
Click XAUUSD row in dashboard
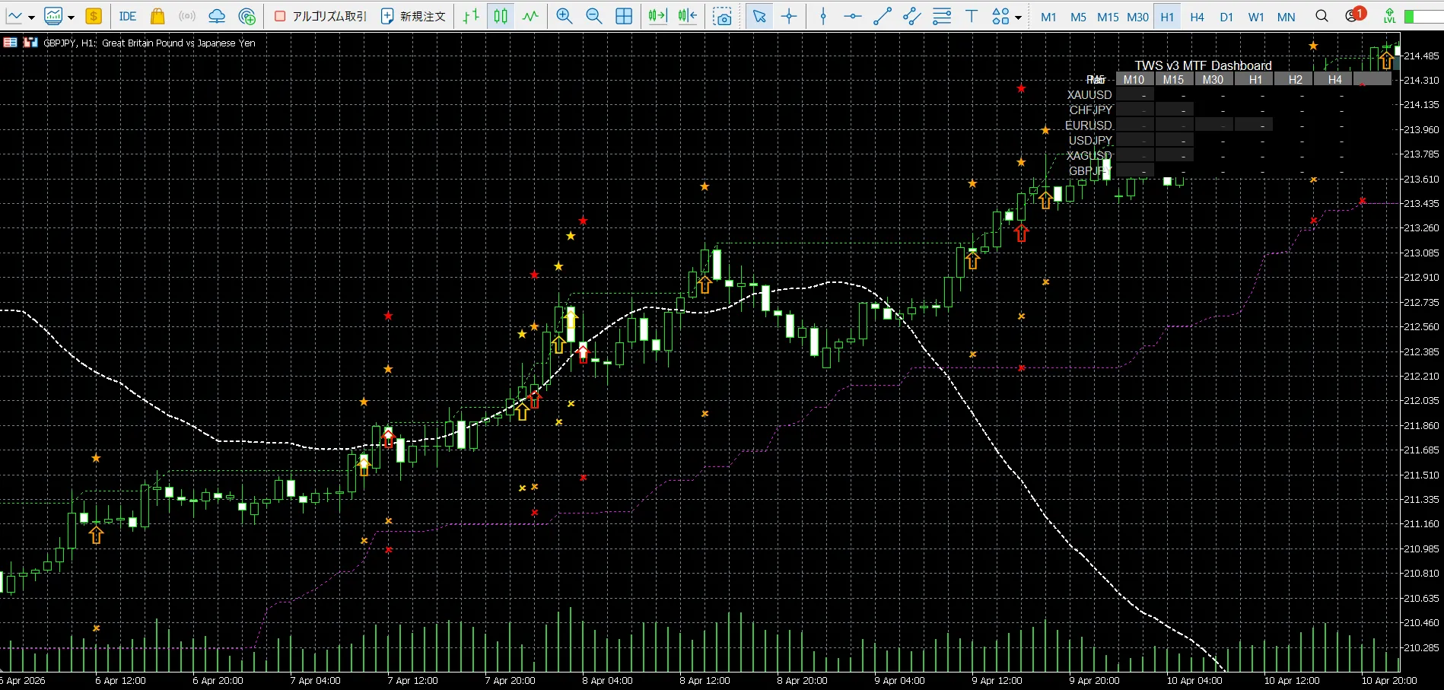click(x=1089, y=94)
